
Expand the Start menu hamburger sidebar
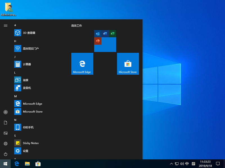[5, 25]
